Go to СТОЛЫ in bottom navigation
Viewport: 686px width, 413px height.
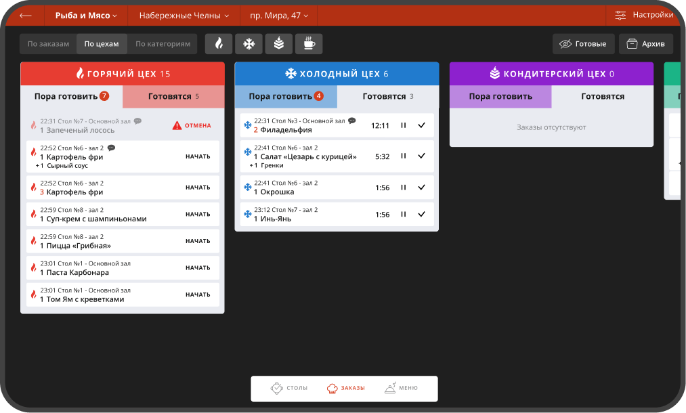coord(288,388)
